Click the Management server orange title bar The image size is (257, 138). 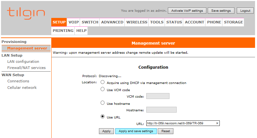[153, 43]
